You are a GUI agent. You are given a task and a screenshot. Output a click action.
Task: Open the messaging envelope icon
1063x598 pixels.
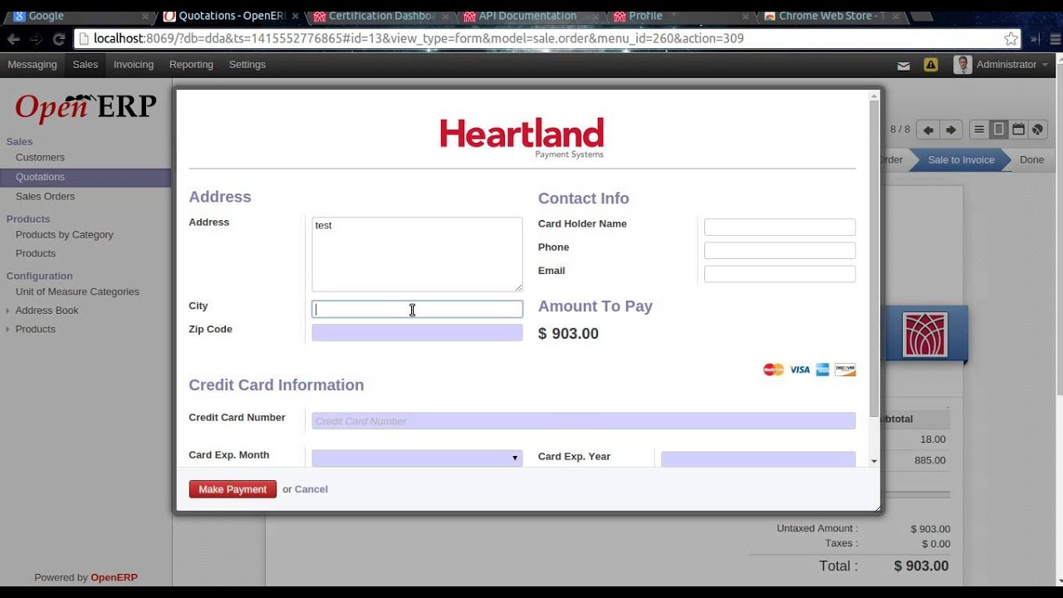pyautogui.click(x=904, y=65)
